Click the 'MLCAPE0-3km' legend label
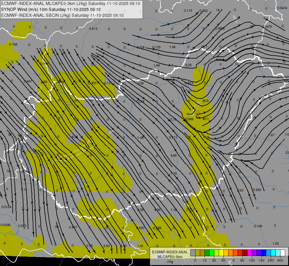Screen dimensions: 289x266 tap(170, 257)
